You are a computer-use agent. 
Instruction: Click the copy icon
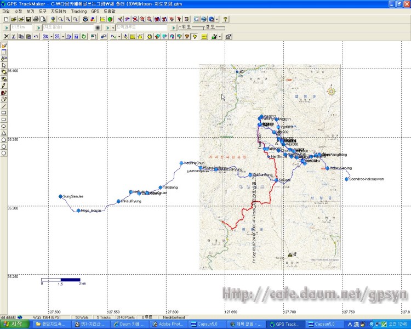click(x=21, y=37)
